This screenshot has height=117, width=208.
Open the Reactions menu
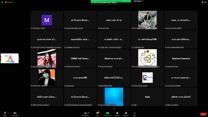[126, 114]
